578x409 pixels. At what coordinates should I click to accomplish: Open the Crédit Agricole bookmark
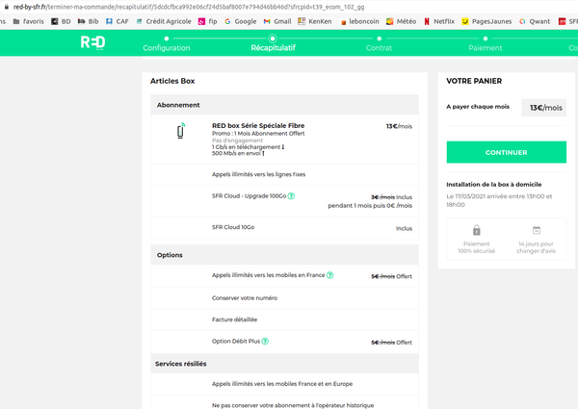pos(164,21)
